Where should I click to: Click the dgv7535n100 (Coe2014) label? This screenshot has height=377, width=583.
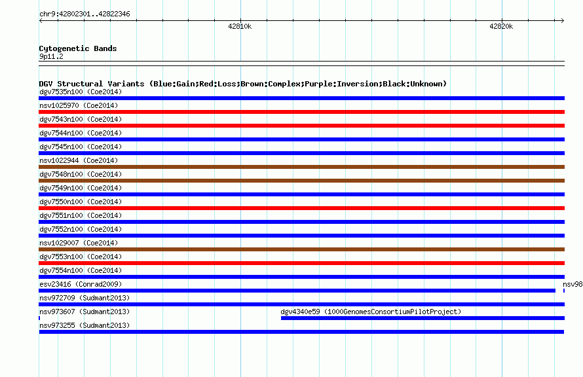pyautogui.click(x=81, y=92)
